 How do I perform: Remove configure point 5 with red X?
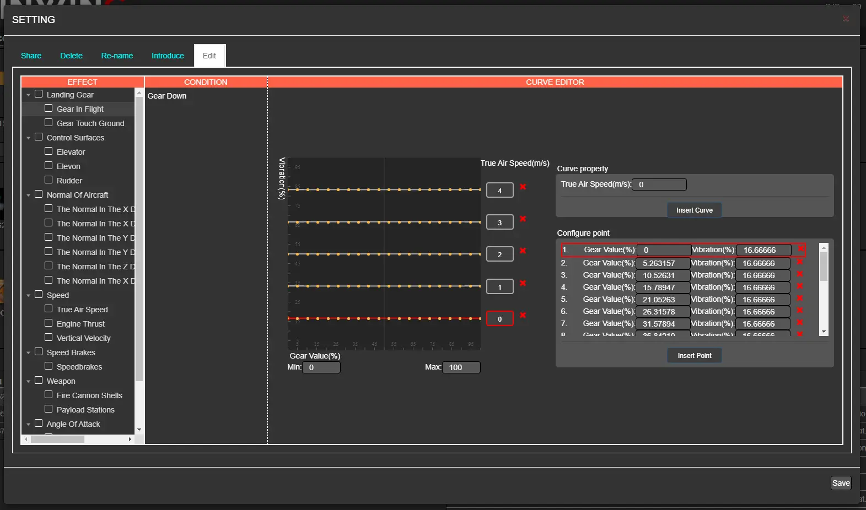coord(799,299)
